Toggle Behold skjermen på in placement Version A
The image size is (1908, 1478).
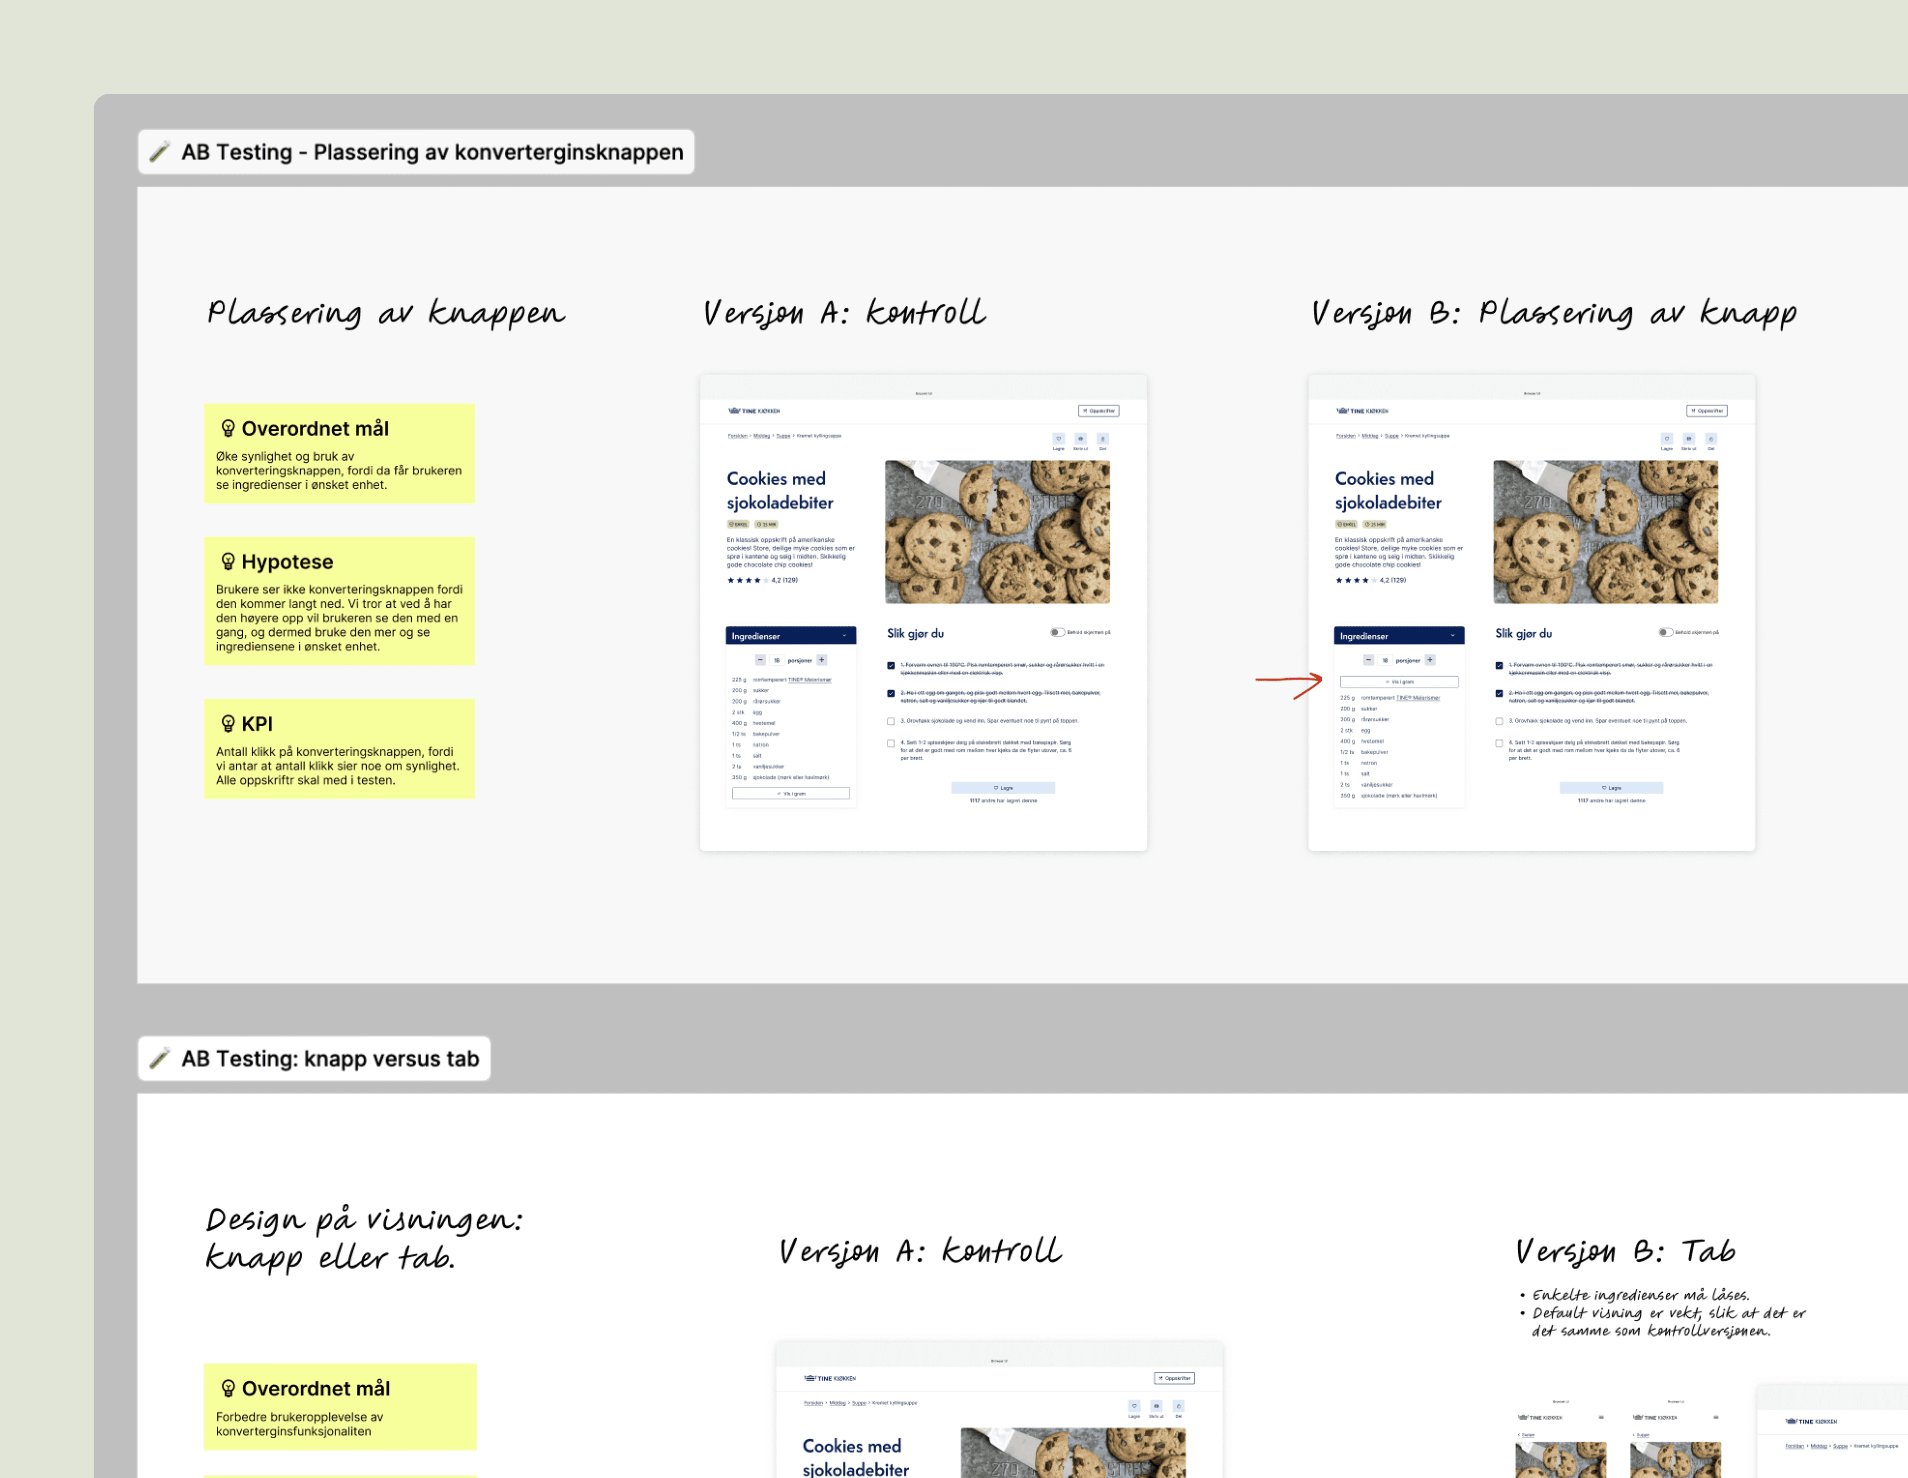click(x=1057, y=632)
